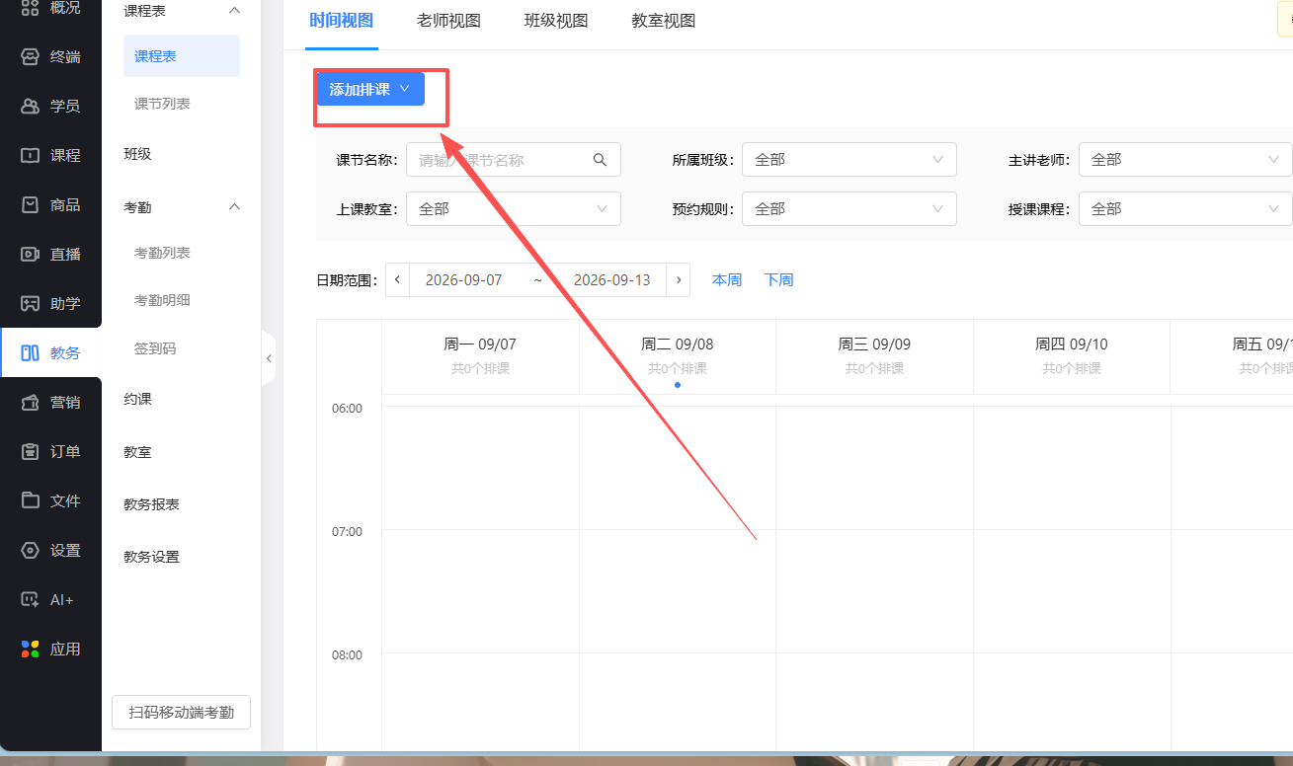Select the 课程 course icon
Image resolution: width=1293 pixels, height=766 pixels.
[31, 155]
